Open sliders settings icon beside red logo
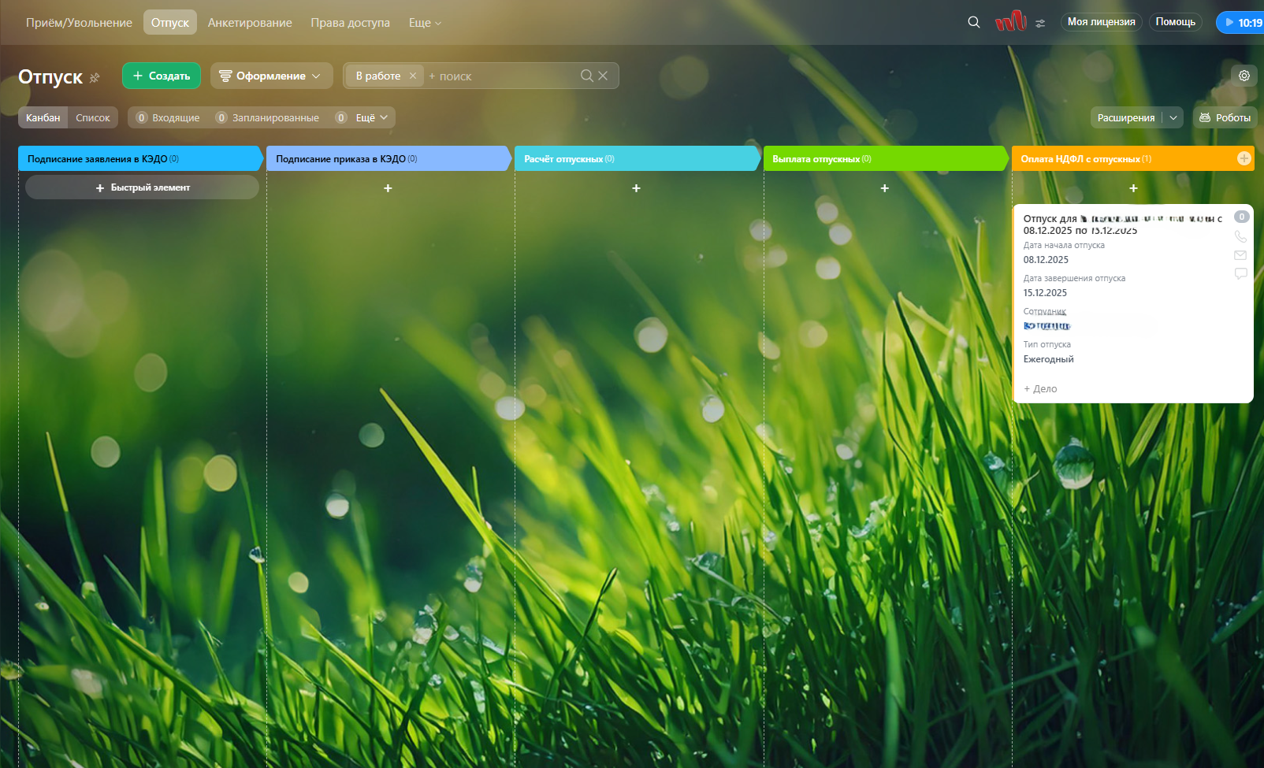The image size is (1264, 768). click(x=1040, y=23)
